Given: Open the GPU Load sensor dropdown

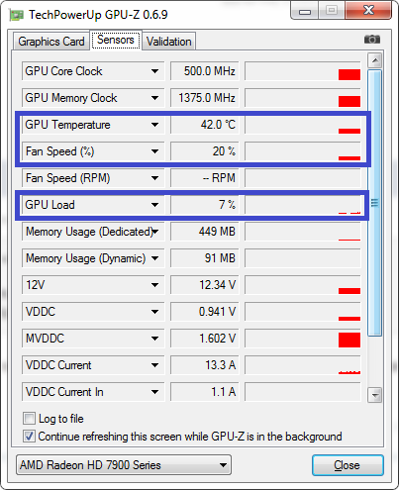Looking at the screenshot, I should pyautogui.click(x=154, y=205).
